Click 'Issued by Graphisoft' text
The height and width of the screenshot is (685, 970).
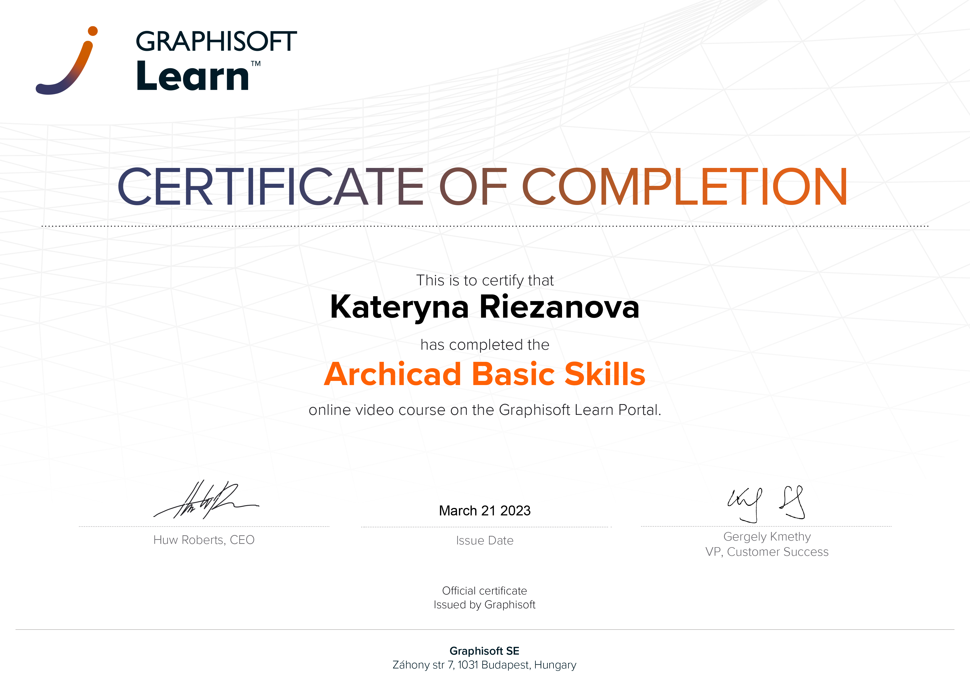(485, 605)
